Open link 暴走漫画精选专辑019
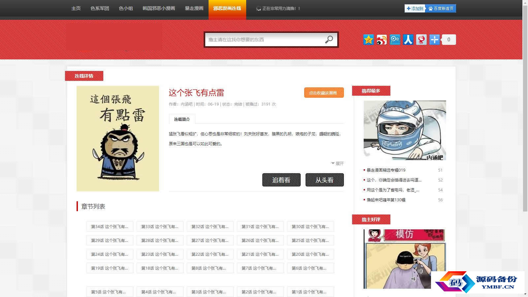 tap(386, 170)
